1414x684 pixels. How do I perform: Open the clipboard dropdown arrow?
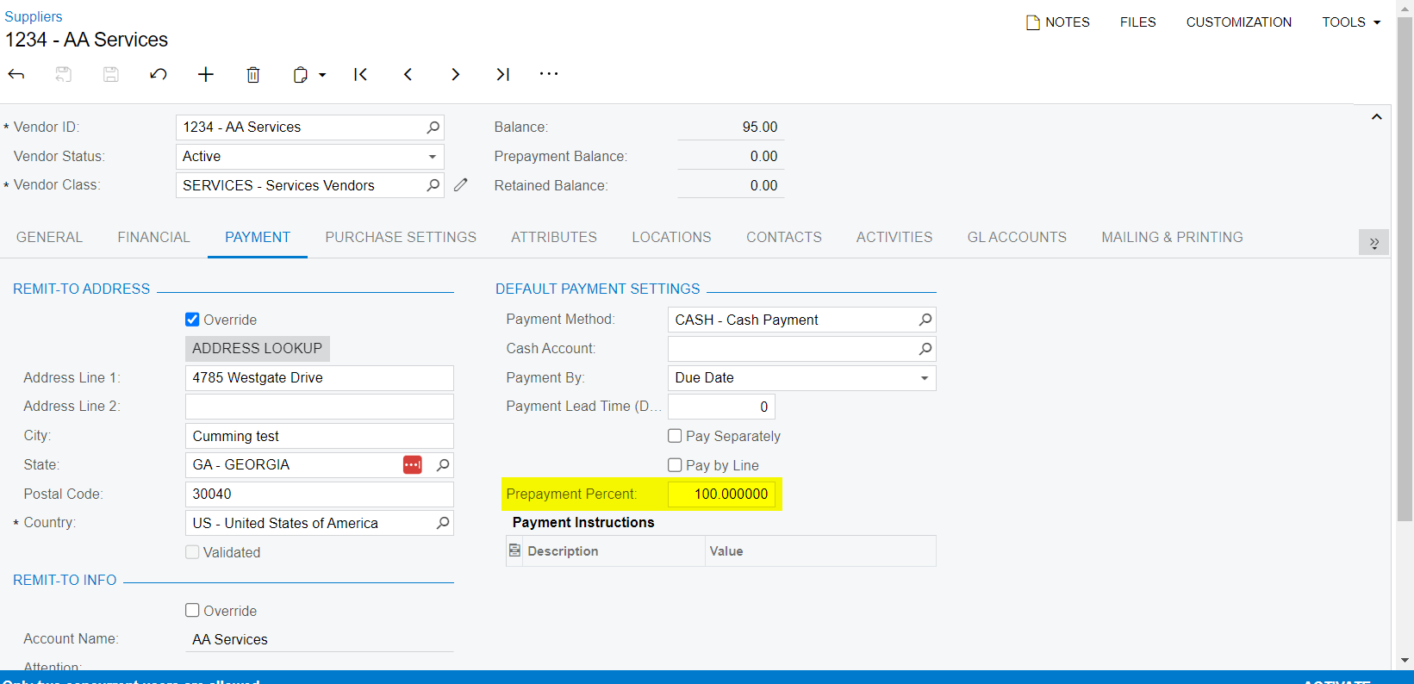[322, 75]
